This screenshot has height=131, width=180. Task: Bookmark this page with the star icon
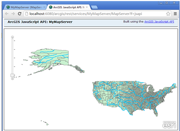[x=168, y=14]
